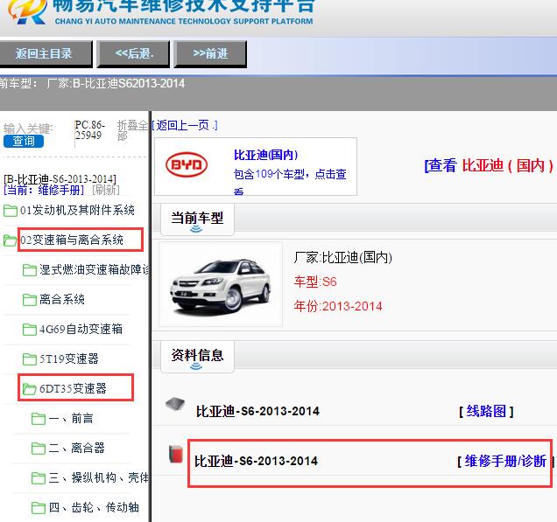Select 6DT35变速器 tree item
Screen dimensions: 557x522
73,389
